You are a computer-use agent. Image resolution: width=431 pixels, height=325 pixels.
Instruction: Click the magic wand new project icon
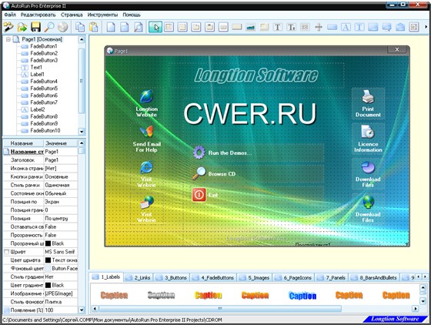click(x=8, y=27)
